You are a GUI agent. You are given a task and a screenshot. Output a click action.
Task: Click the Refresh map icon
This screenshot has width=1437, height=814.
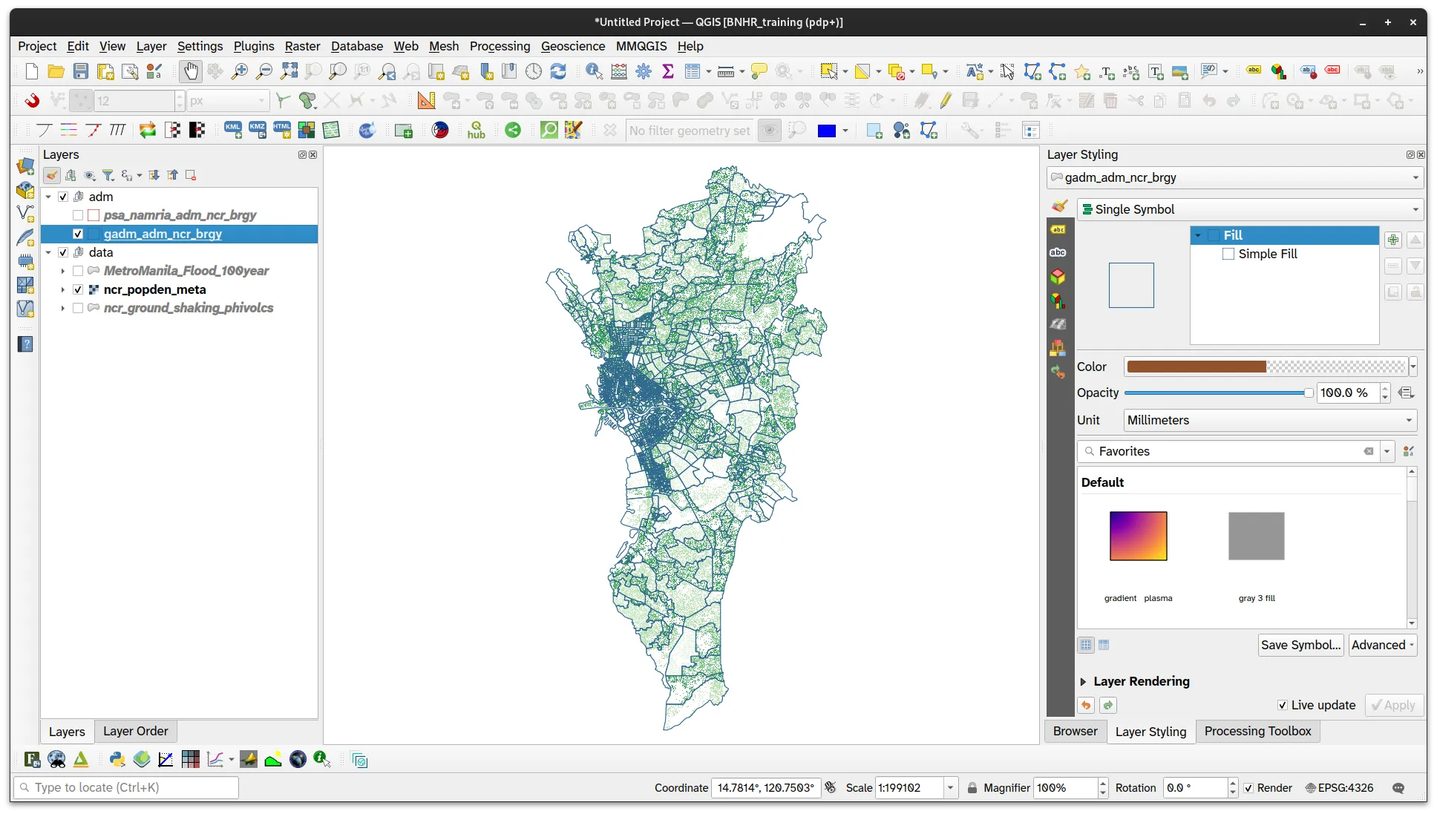pos(558,71)
